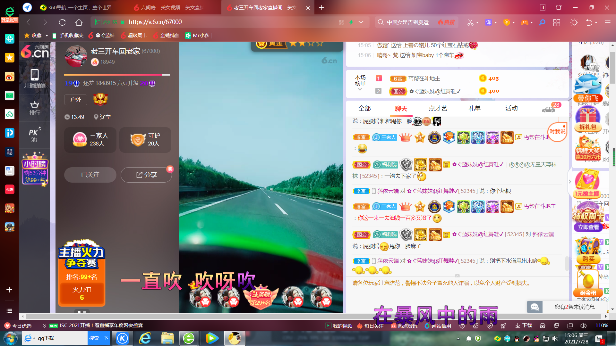Click the horizontal page scrollbar
The height and width of the screenshot is (346, 616).
313,316
